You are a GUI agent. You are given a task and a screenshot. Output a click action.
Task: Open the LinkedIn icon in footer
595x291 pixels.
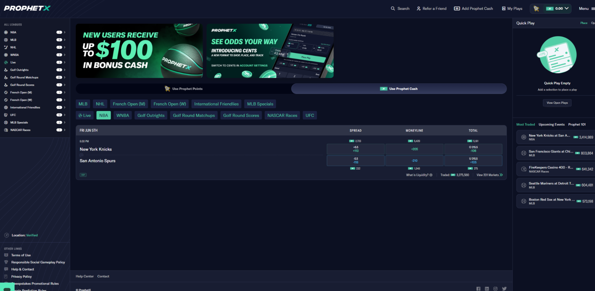[487, 289]
